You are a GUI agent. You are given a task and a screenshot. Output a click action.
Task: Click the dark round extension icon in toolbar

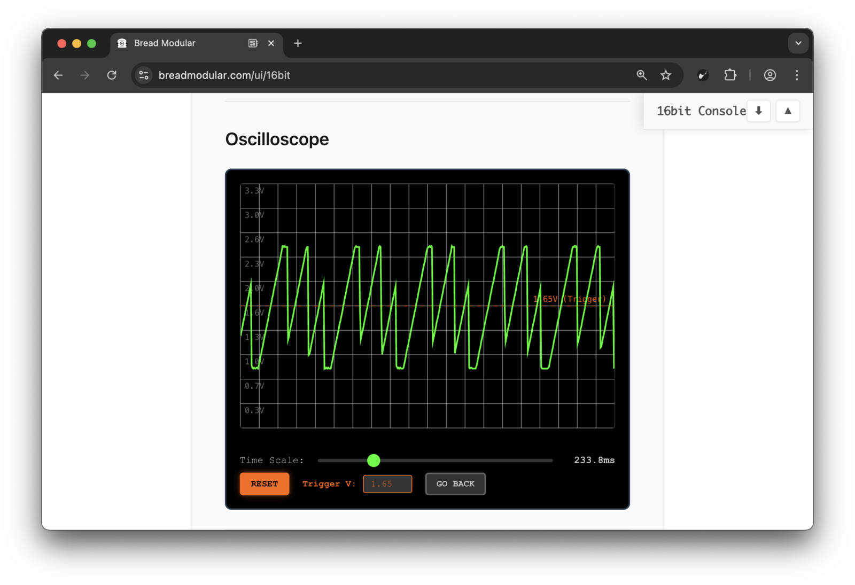pos(703,75)
